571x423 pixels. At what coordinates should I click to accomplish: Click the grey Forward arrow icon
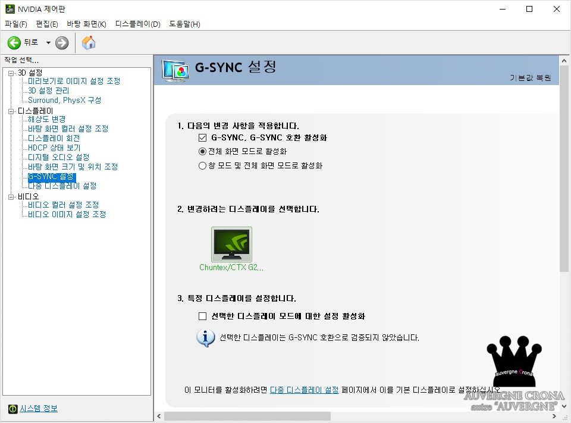[62, 43]
